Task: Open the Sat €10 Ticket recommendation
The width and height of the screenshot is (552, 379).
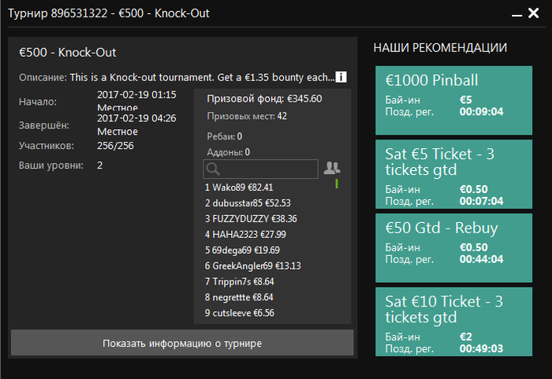Action: (453, 321)
